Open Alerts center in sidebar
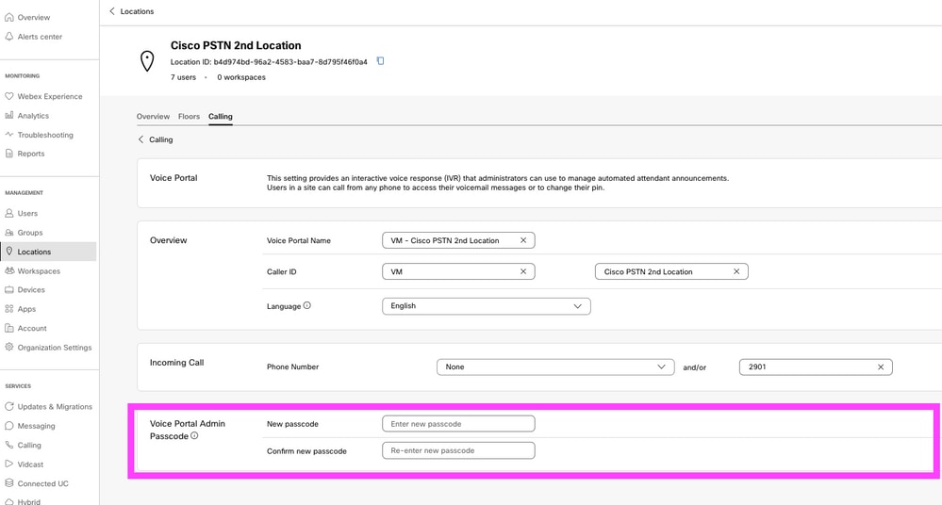This screenshot has width=942, height=505. (x=40, y=37)
